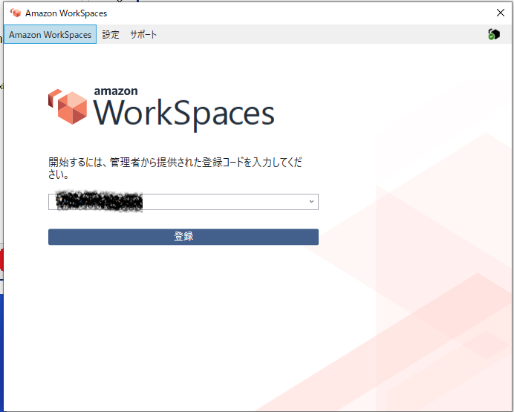
Task: Click the orange cube logo
Action: (x=68, y=106)
